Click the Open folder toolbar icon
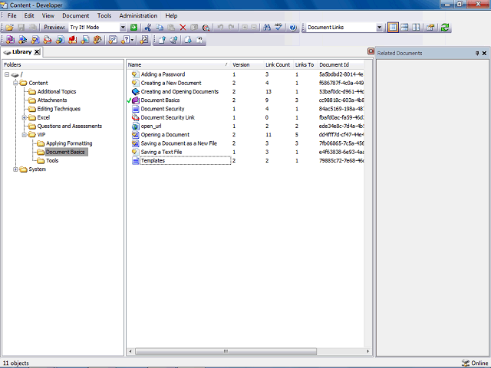Screen dimensions: 491x368 click(x=10, y=28)
